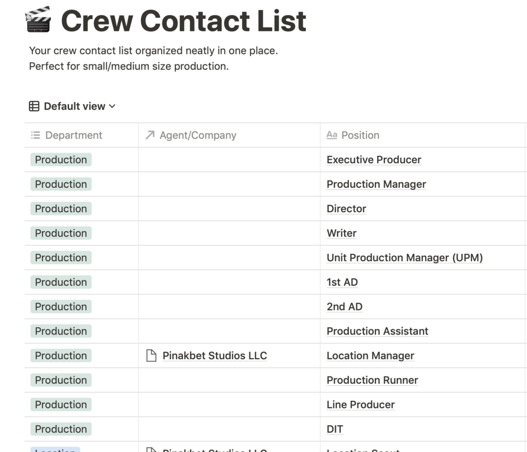The height and width of the screenshot is (452, 527).
Task: Open the Position column header menu
Action: pos(360,135)
